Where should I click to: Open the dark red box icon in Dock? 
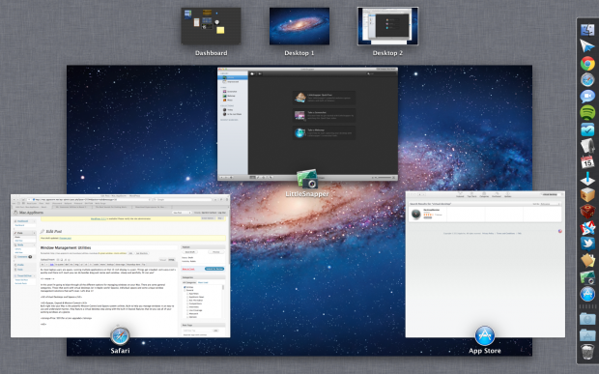pos(587,212)
